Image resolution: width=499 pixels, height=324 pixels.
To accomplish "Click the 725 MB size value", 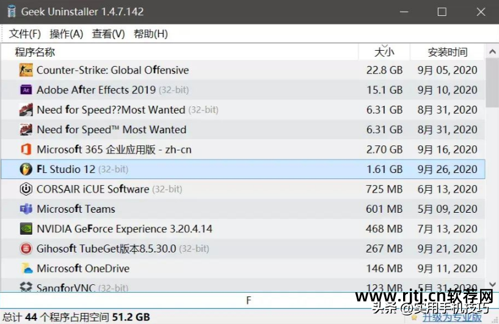I will pos(384,189).
